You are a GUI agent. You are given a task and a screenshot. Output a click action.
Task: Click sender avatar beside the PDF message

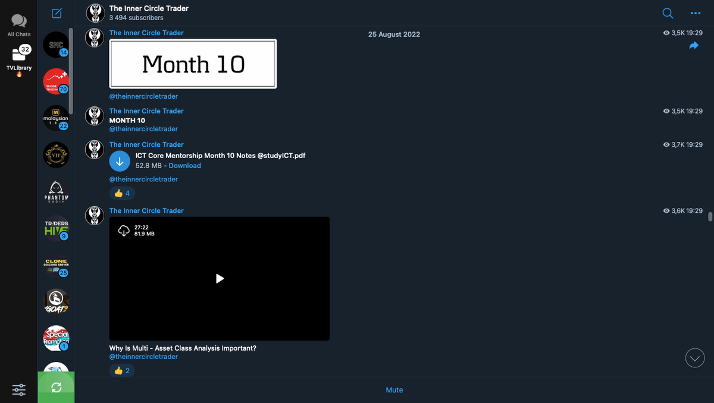[95, 149]
